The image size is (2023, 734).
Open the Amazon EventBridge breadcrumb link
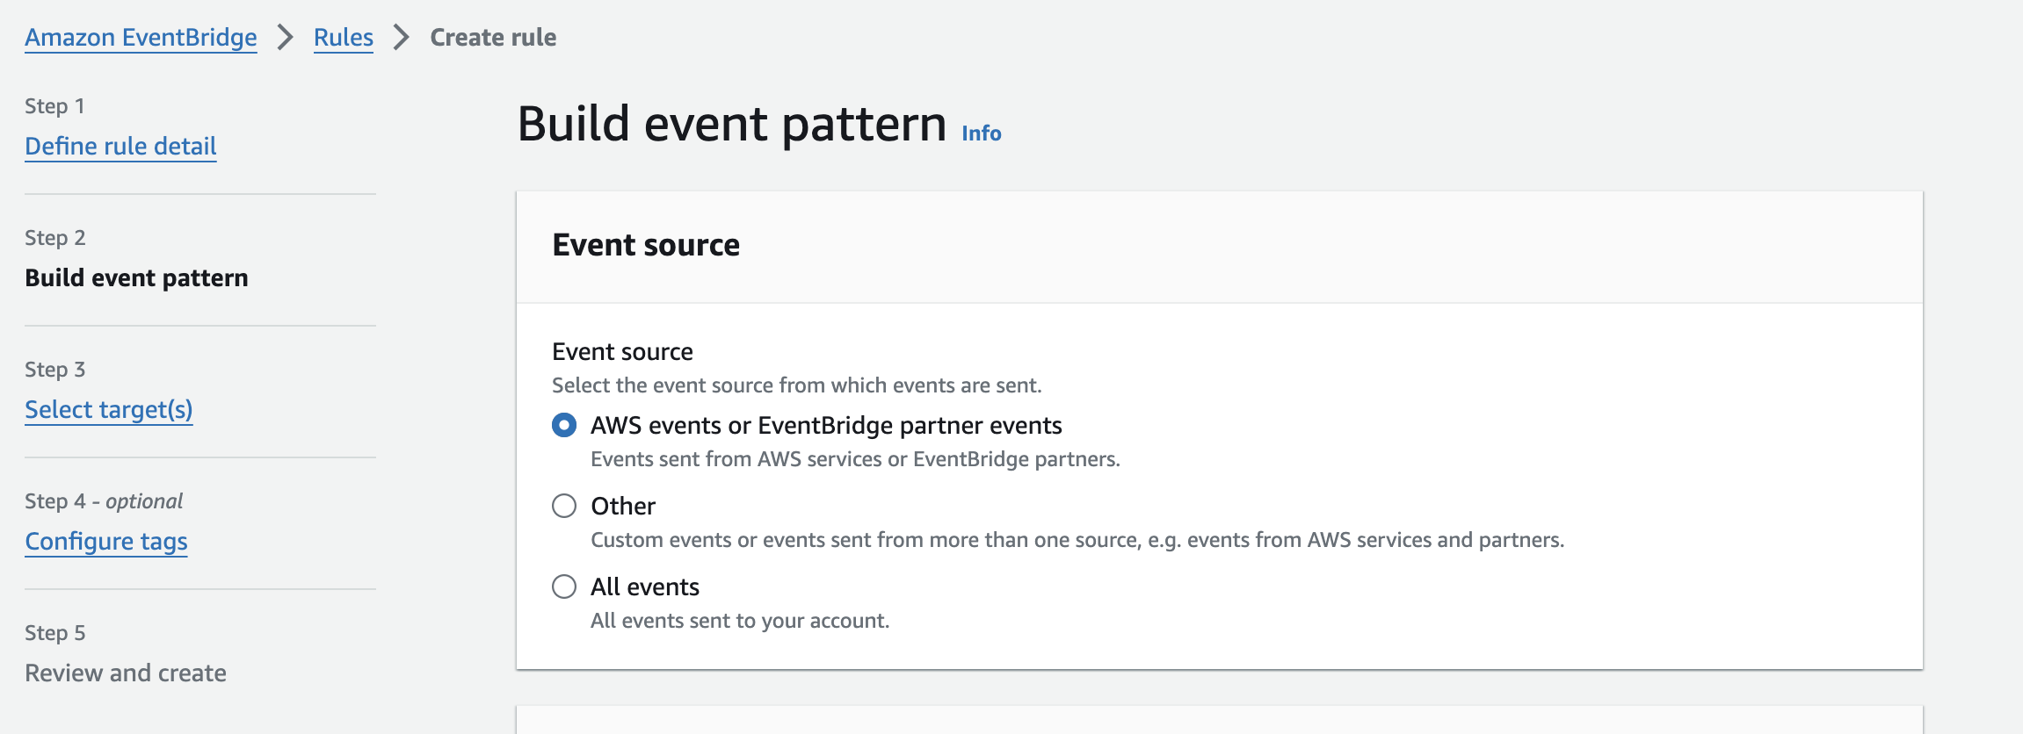point(141,38)
